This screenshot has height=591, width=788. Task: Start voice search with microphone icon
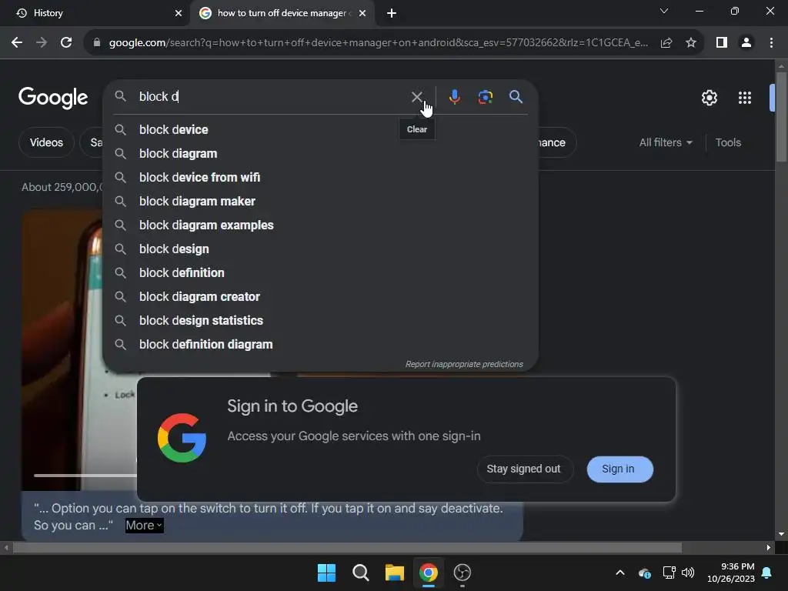454,96
